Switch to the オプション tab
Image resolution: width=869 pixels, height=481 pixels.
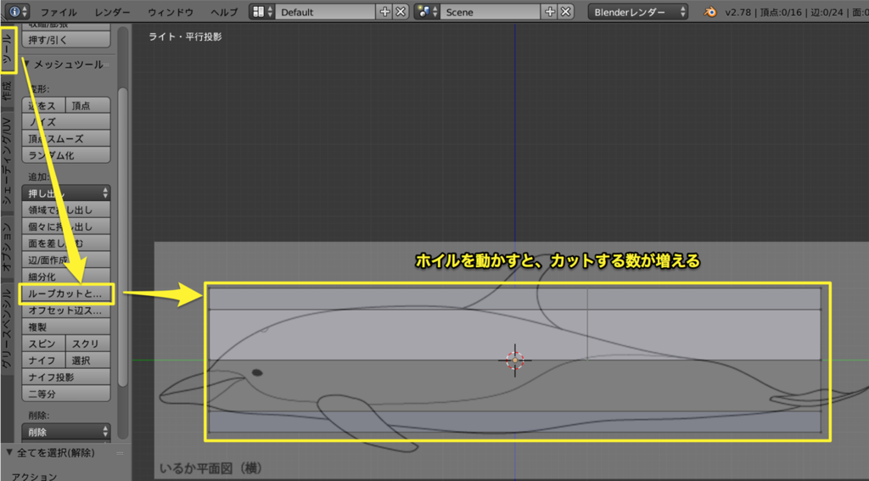pyautogui.click(x=7, y=247)
